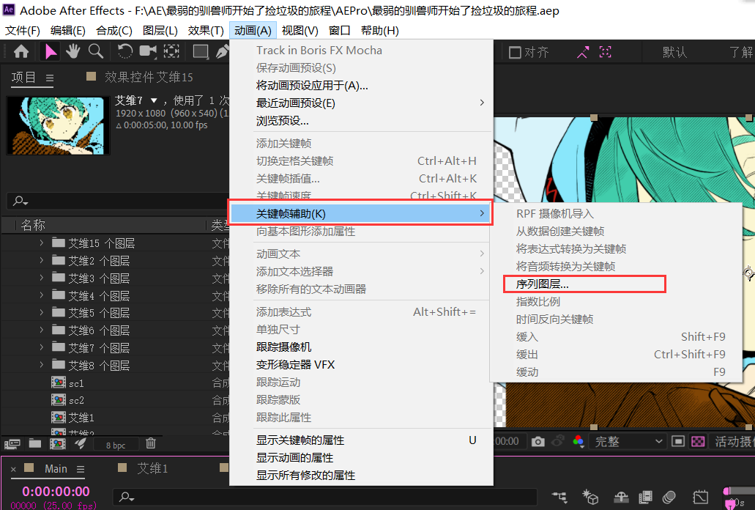Click 浏览预设... menu entry
The width and height of the screenshot is (755, 510).
(x=282, y=121)
